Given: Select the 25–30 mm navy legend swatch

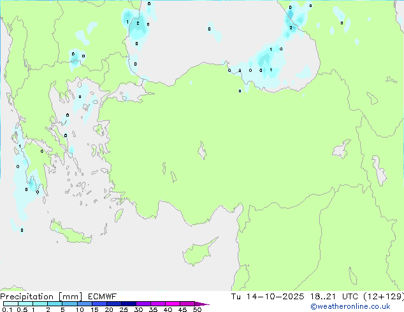Looking at the screenshot, I should click(x=129, y=304).
